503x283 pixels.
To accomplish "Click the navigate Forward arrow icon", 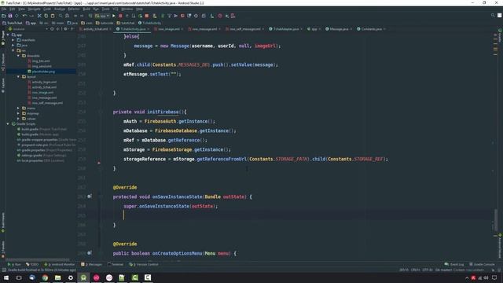I will (82, 16).
